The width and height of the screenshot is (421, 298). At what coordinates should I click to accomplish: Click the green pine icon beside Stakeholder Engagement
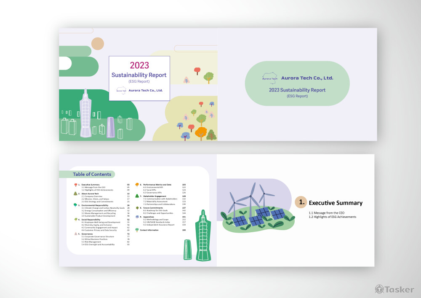pyautogui.click(x=137, y=196)
